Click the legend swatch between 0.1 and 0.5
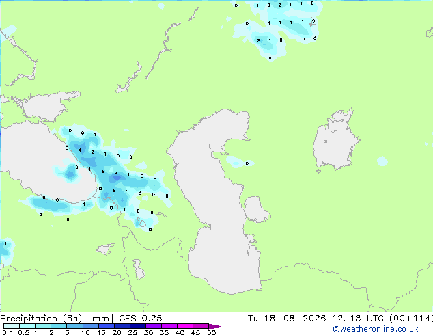This screenshot has width=433, height=335. pyautogui.click(x=12, y=326)
